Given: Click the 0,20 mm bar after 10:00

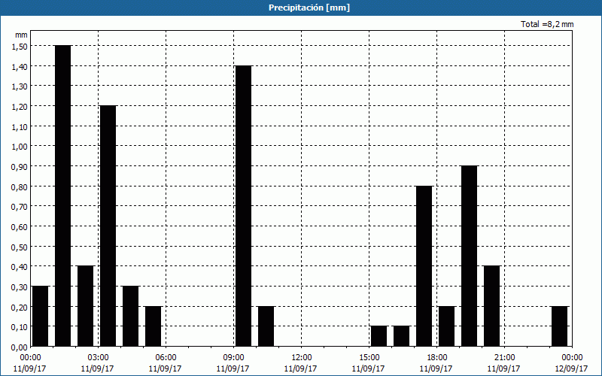Looking at the screenshot, I should click(266, 326).
